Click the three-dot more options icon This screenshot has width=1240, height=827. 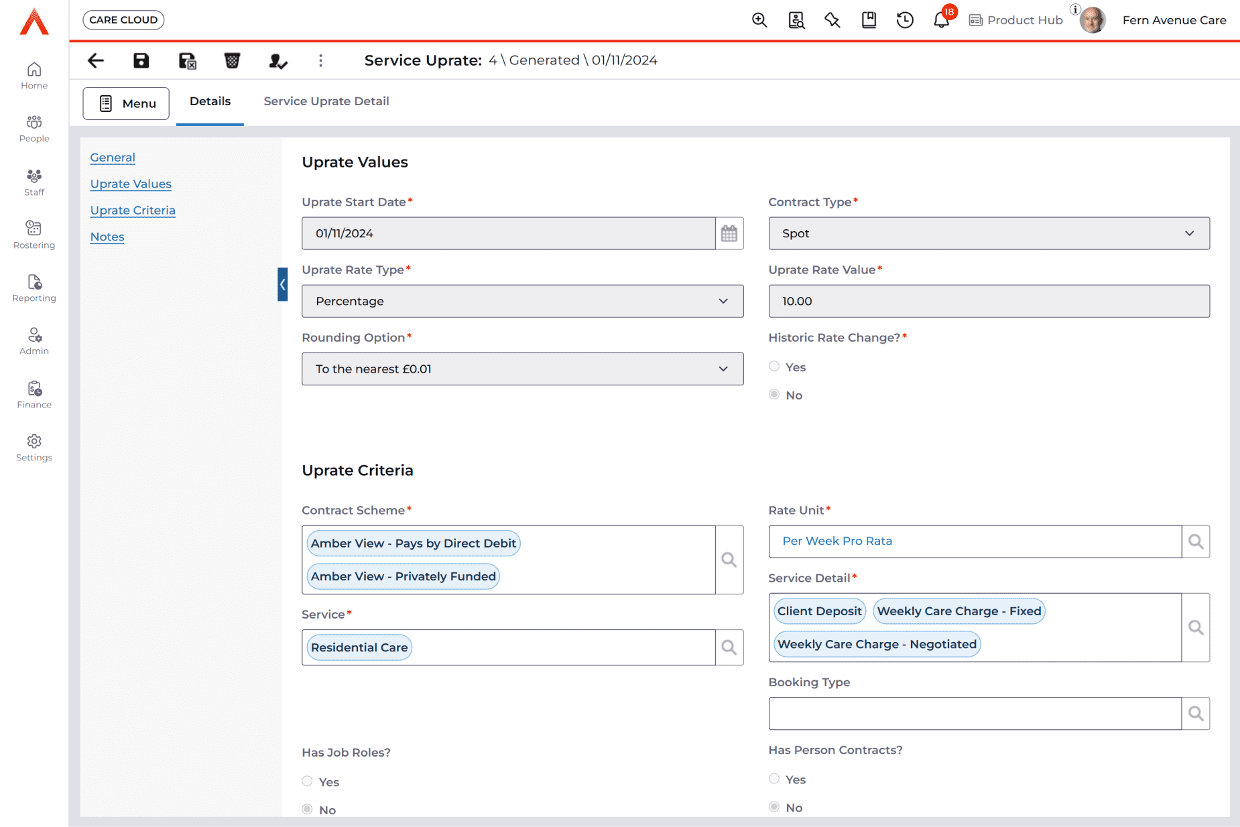point(321,61)
